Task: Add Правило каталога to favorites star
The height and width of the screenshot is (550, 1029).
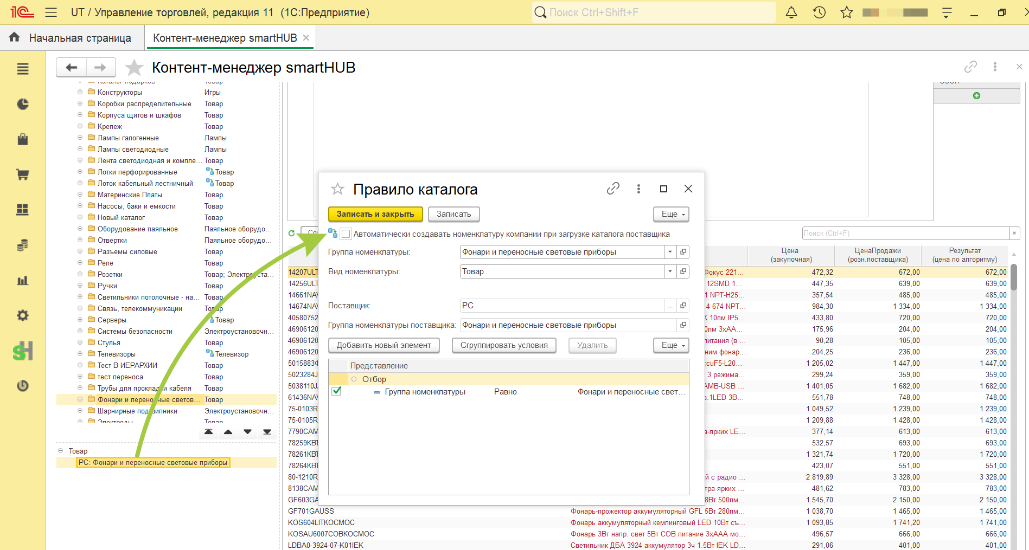Action: click(337, 189)
